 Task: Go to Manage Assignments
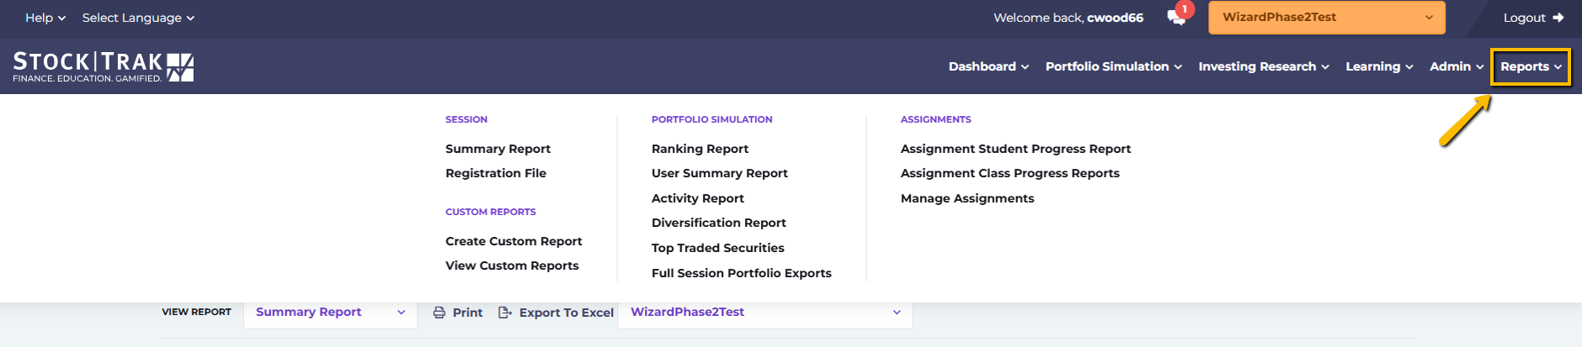tap(967, 198)
